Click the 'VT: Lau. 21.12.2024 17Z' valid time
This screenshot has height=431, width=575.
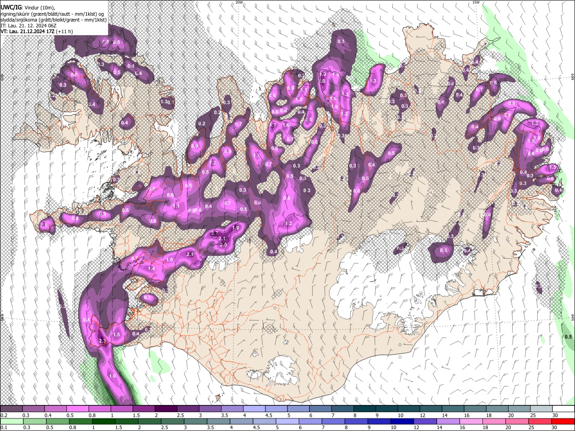[x=27, y=31]
